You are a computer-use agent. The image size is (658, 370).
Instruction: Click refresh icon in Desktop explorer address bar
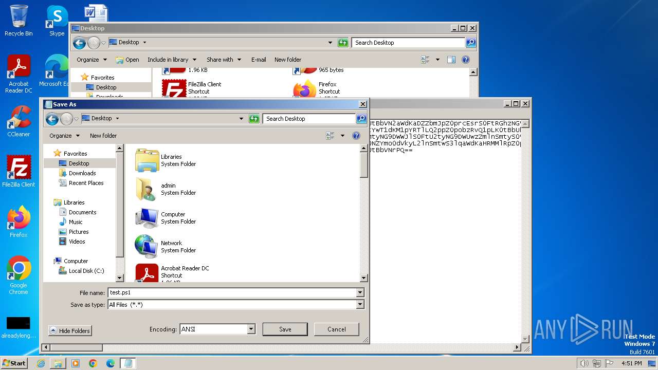click(x=343, y=43)
